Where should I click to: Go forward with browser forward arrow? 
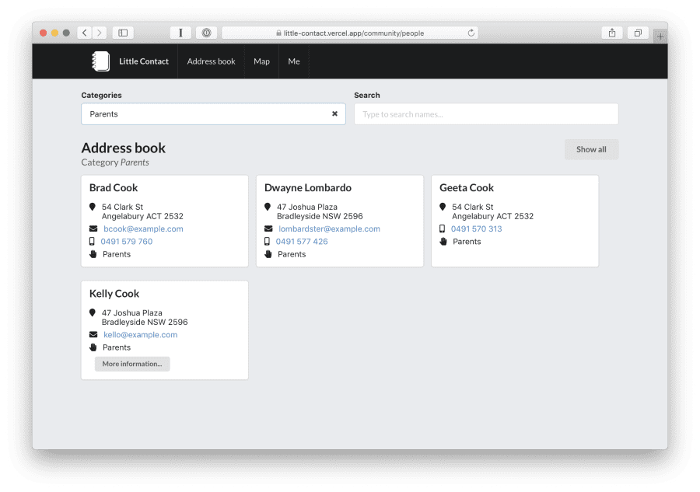pyautogui.click(x=100, y=33)
